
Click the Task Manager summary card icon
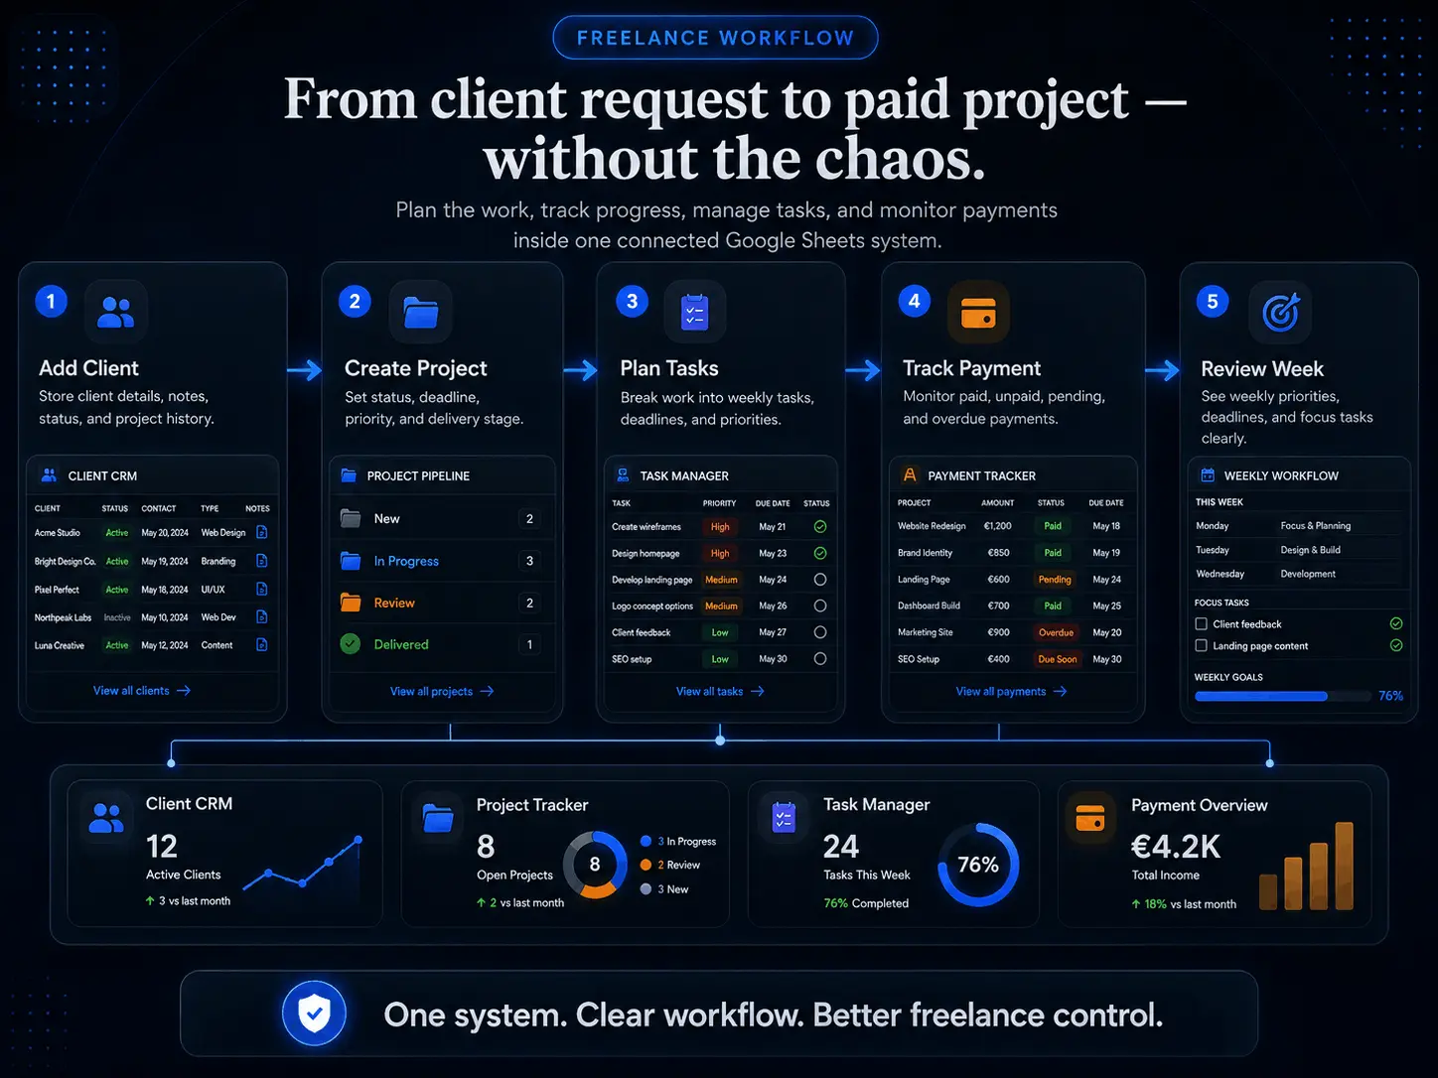click(785, 818)
